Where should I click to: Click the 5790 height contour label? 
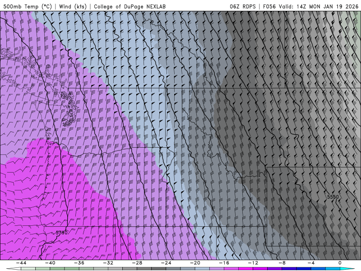click(62, 233)
